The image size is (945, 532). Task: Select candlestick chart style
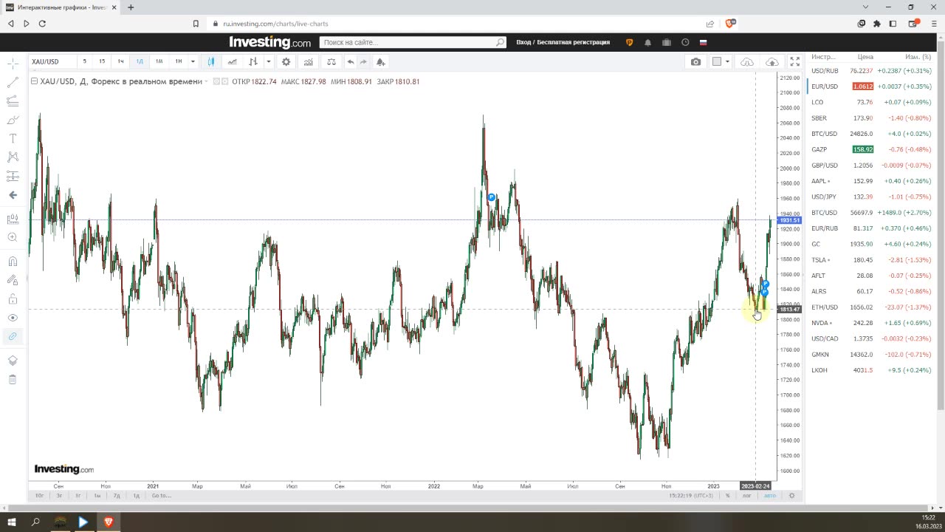click(x=211, y=61)
